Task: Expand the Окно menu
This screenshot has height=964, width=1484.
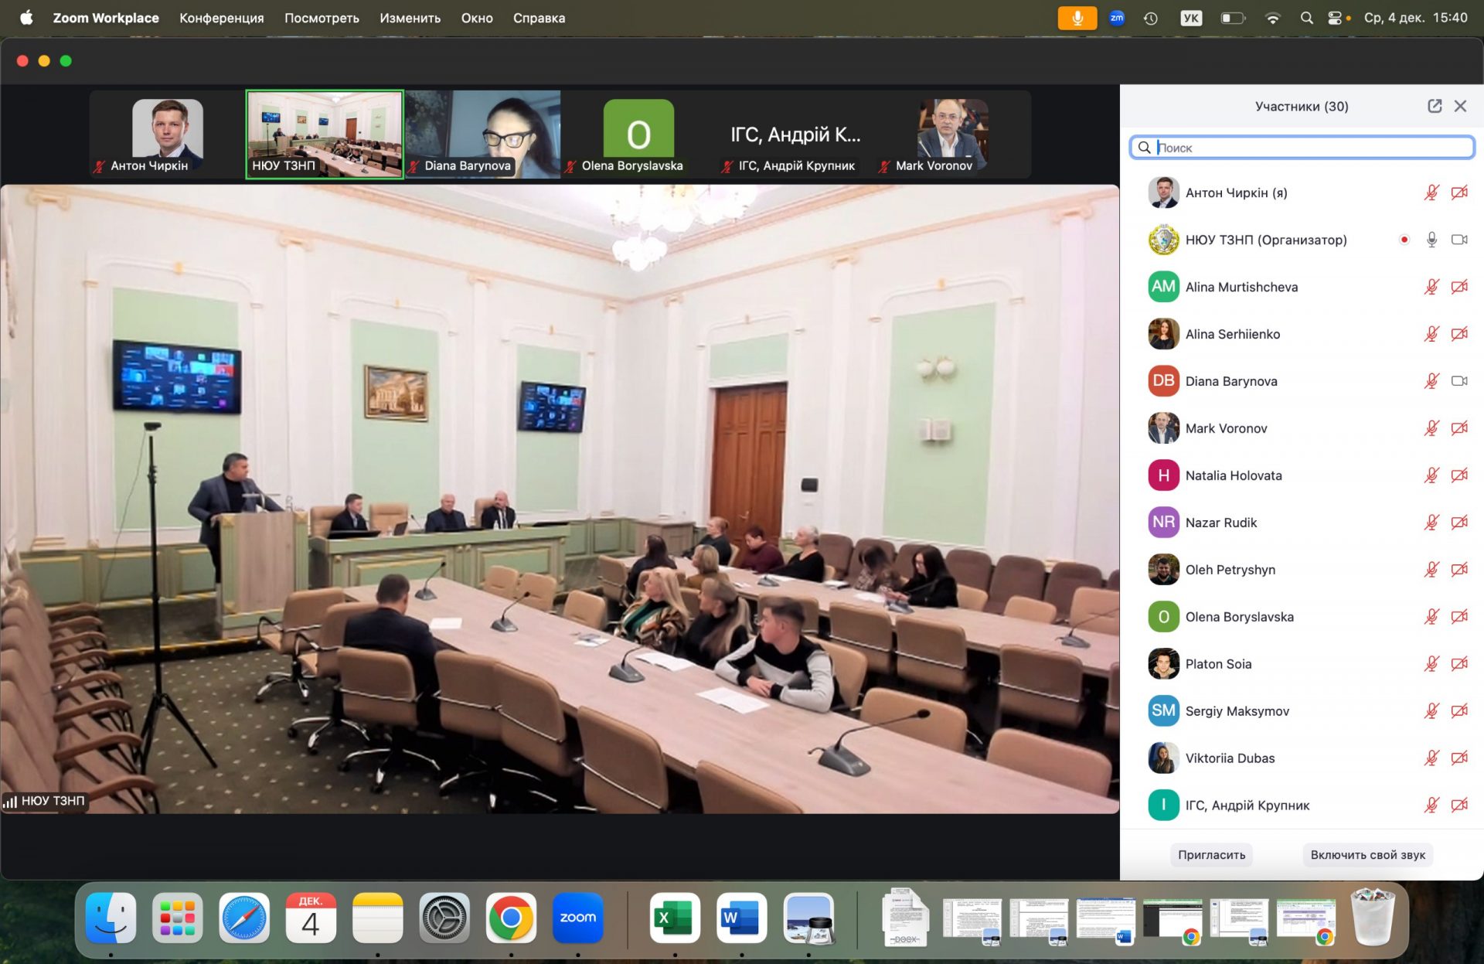Action: pos(476,18)
